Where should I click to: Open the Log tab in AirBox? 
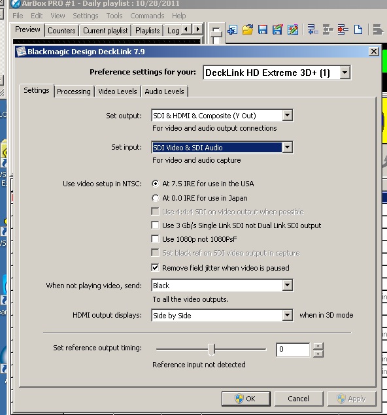(x=173, y=31)
